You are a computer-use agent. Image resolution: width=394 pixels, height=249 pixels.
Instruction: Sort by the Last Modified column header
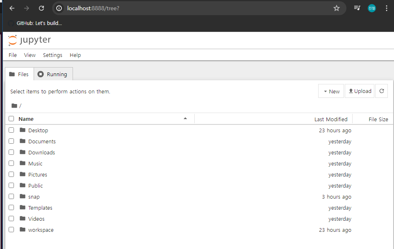(x=331, y=120)
